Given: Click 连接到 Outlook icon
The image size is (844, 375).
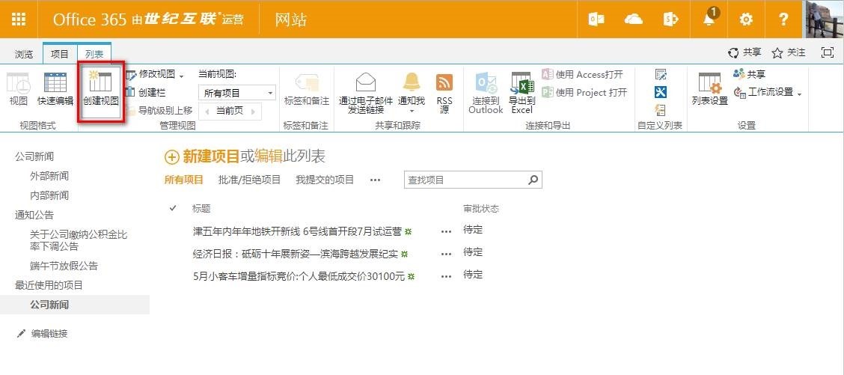Looking at the screenshot, I should [x=486, y=82].
